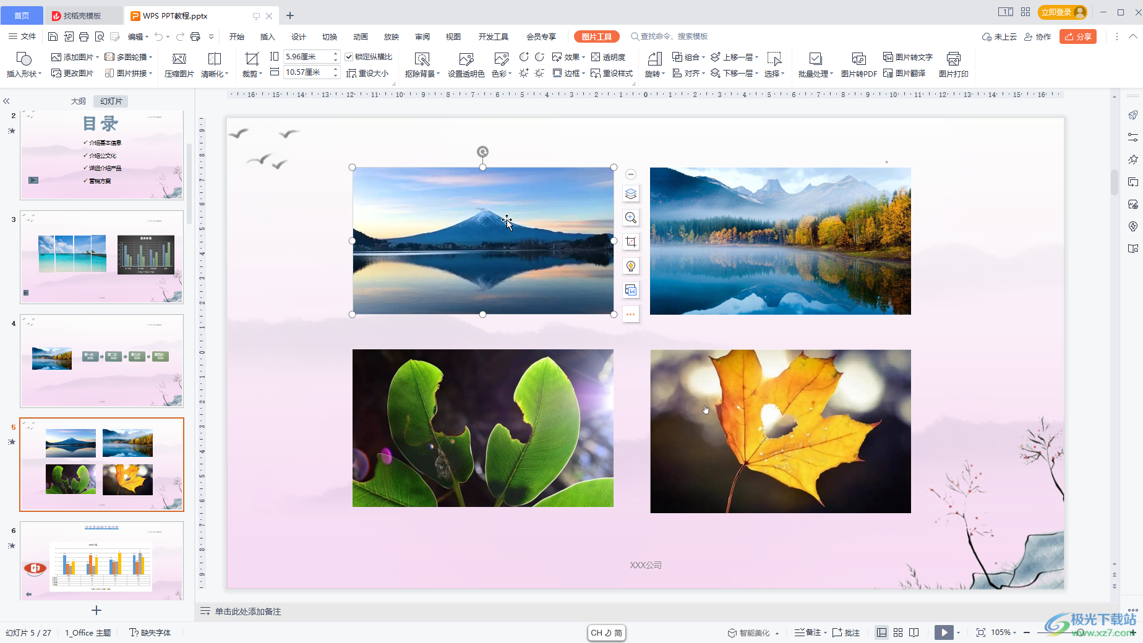
Task: Click the Print icon in quick access bar
Action: (83, 36)
